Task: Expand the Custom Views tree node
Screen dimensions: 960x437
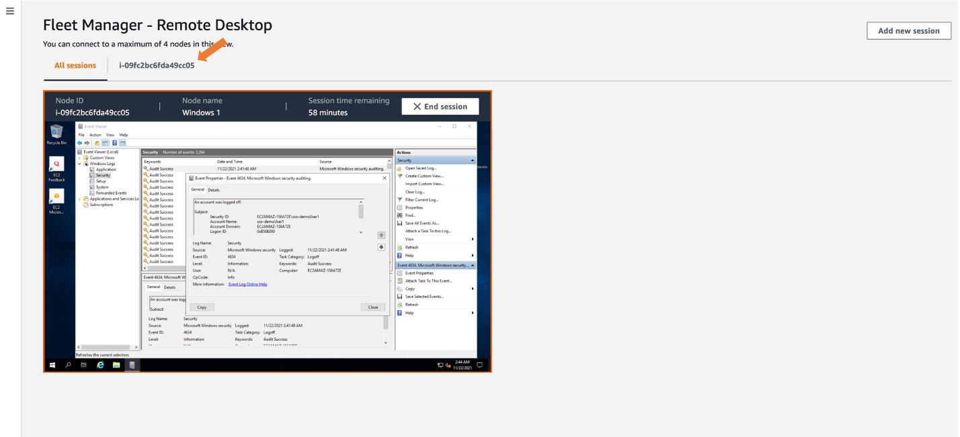Action: 79,158
